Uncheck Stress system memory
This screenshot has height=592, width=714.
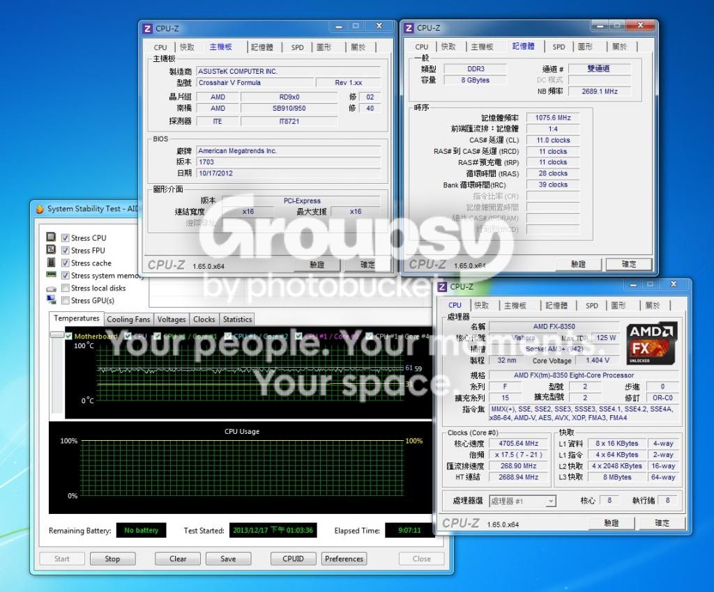coord(66,276)
